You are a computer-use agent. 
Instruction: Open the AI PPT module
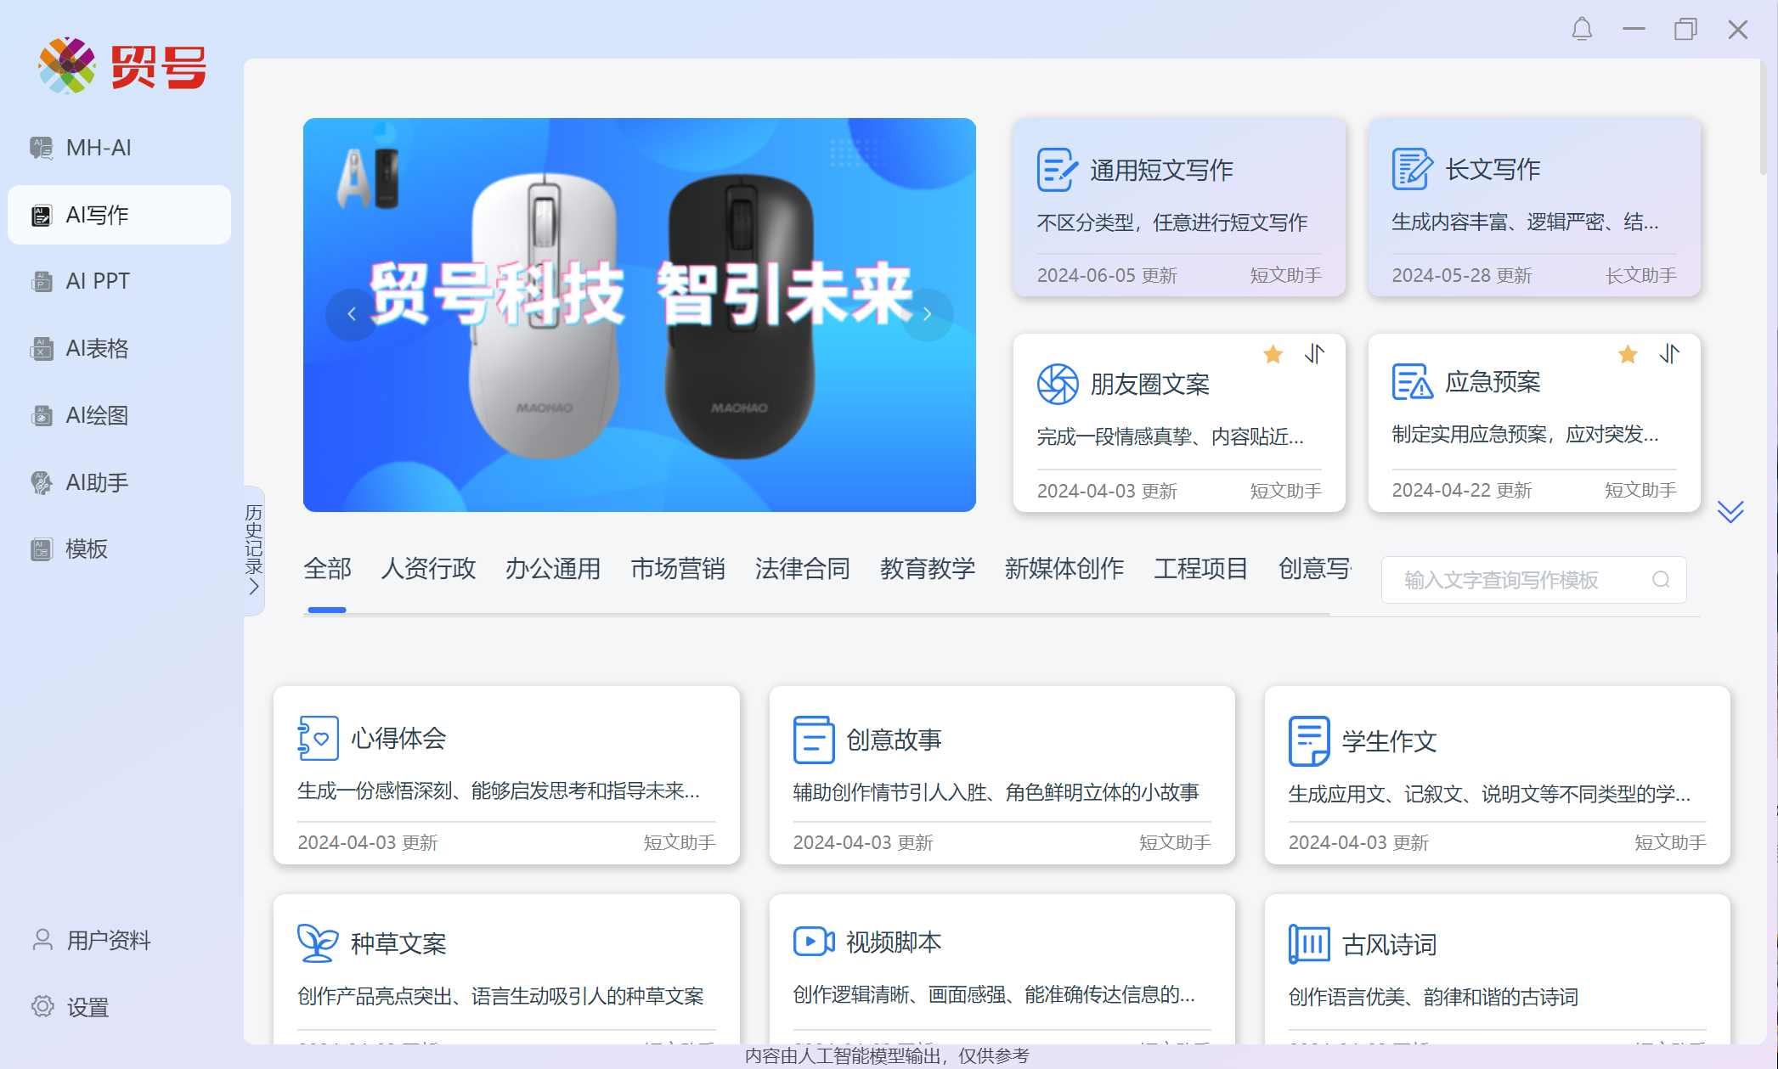click(x=119, y=281)
